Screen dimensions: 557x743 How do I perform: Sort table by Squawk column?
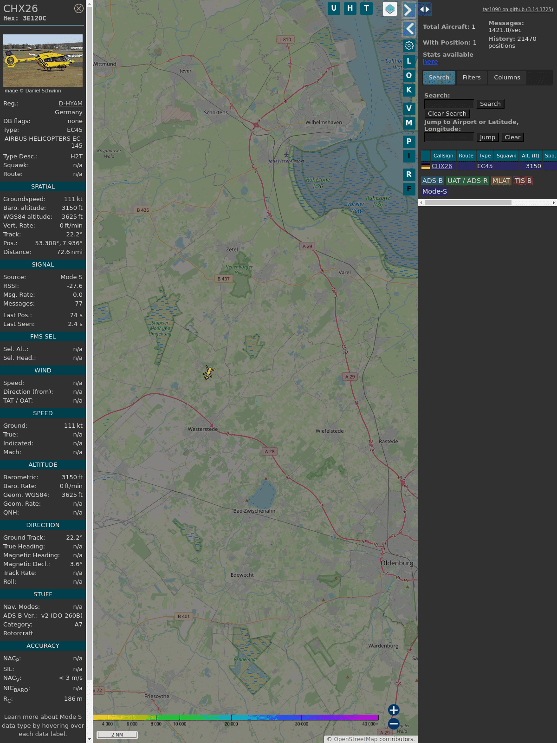click(506, 156)
